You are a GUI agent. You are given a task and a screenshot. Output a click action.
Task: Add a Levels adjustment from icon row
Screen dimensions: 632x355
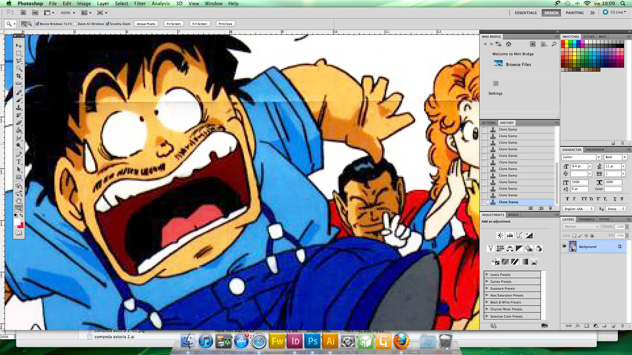510,235
